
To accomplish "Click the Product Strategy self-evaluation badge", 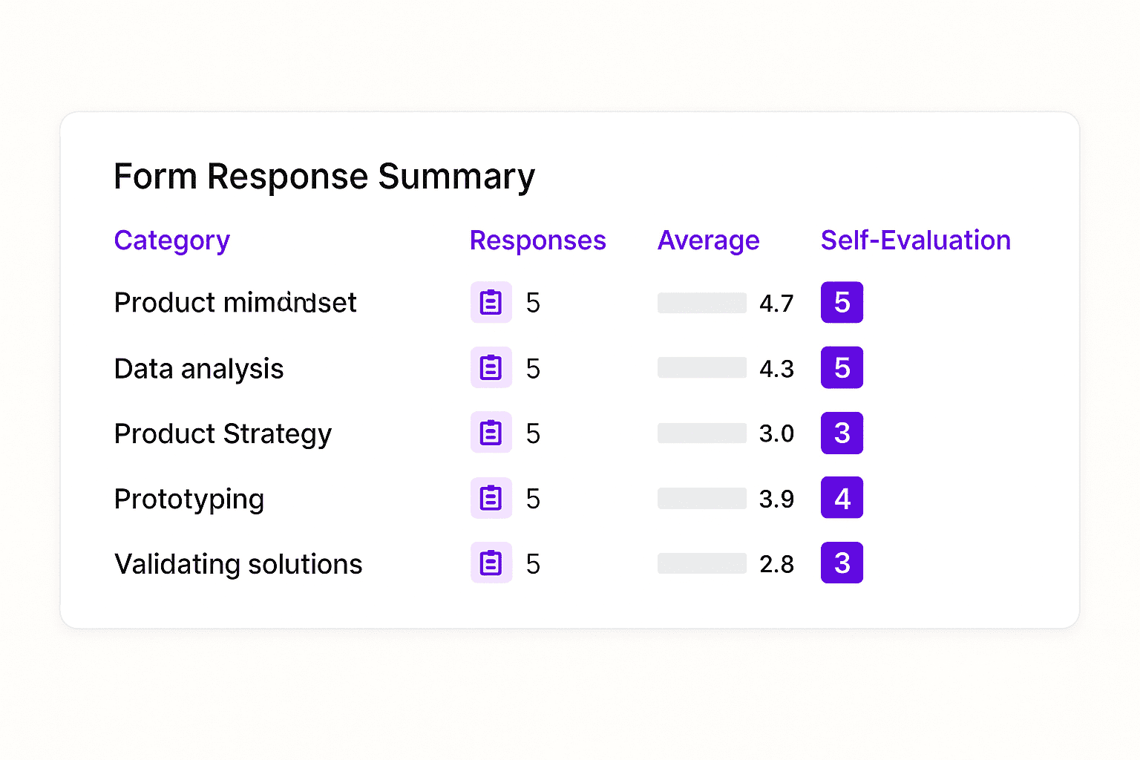I will (842, 433).
